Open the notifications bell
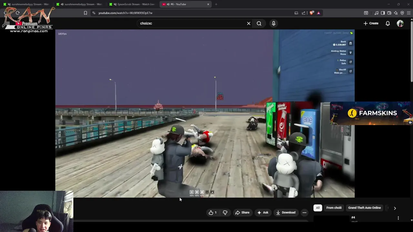The image size is (413, 232). tap(388, 23)
